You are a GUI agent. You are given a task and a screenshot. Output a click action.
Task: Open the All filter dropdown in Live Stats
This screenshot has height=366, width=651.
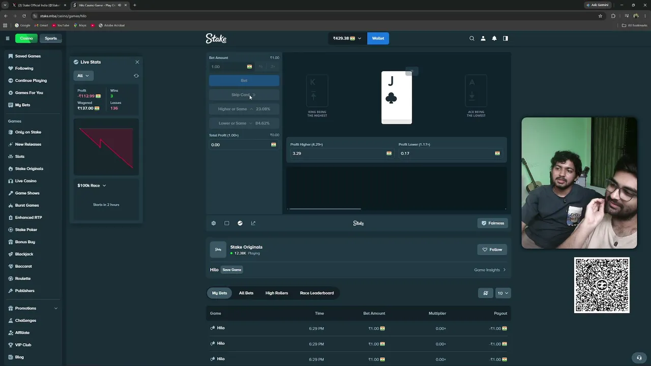point(83,76)
